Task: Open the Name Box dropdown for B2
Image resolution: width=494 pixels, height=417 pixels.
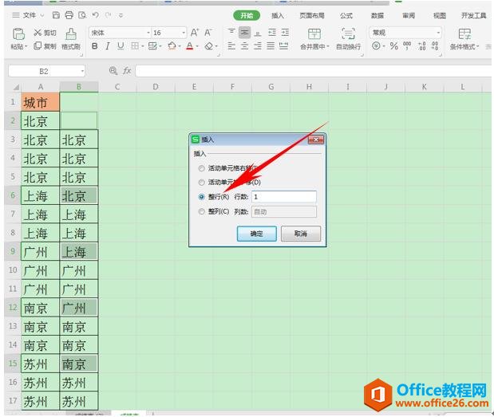Action: tap(82, 71)
